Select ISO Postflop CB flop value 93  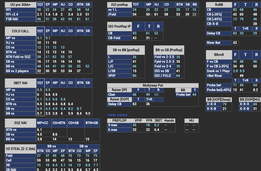135,33
